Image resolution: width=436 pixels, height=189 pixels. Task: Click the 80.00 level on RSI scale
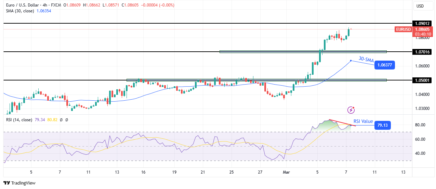pos(419,125)
